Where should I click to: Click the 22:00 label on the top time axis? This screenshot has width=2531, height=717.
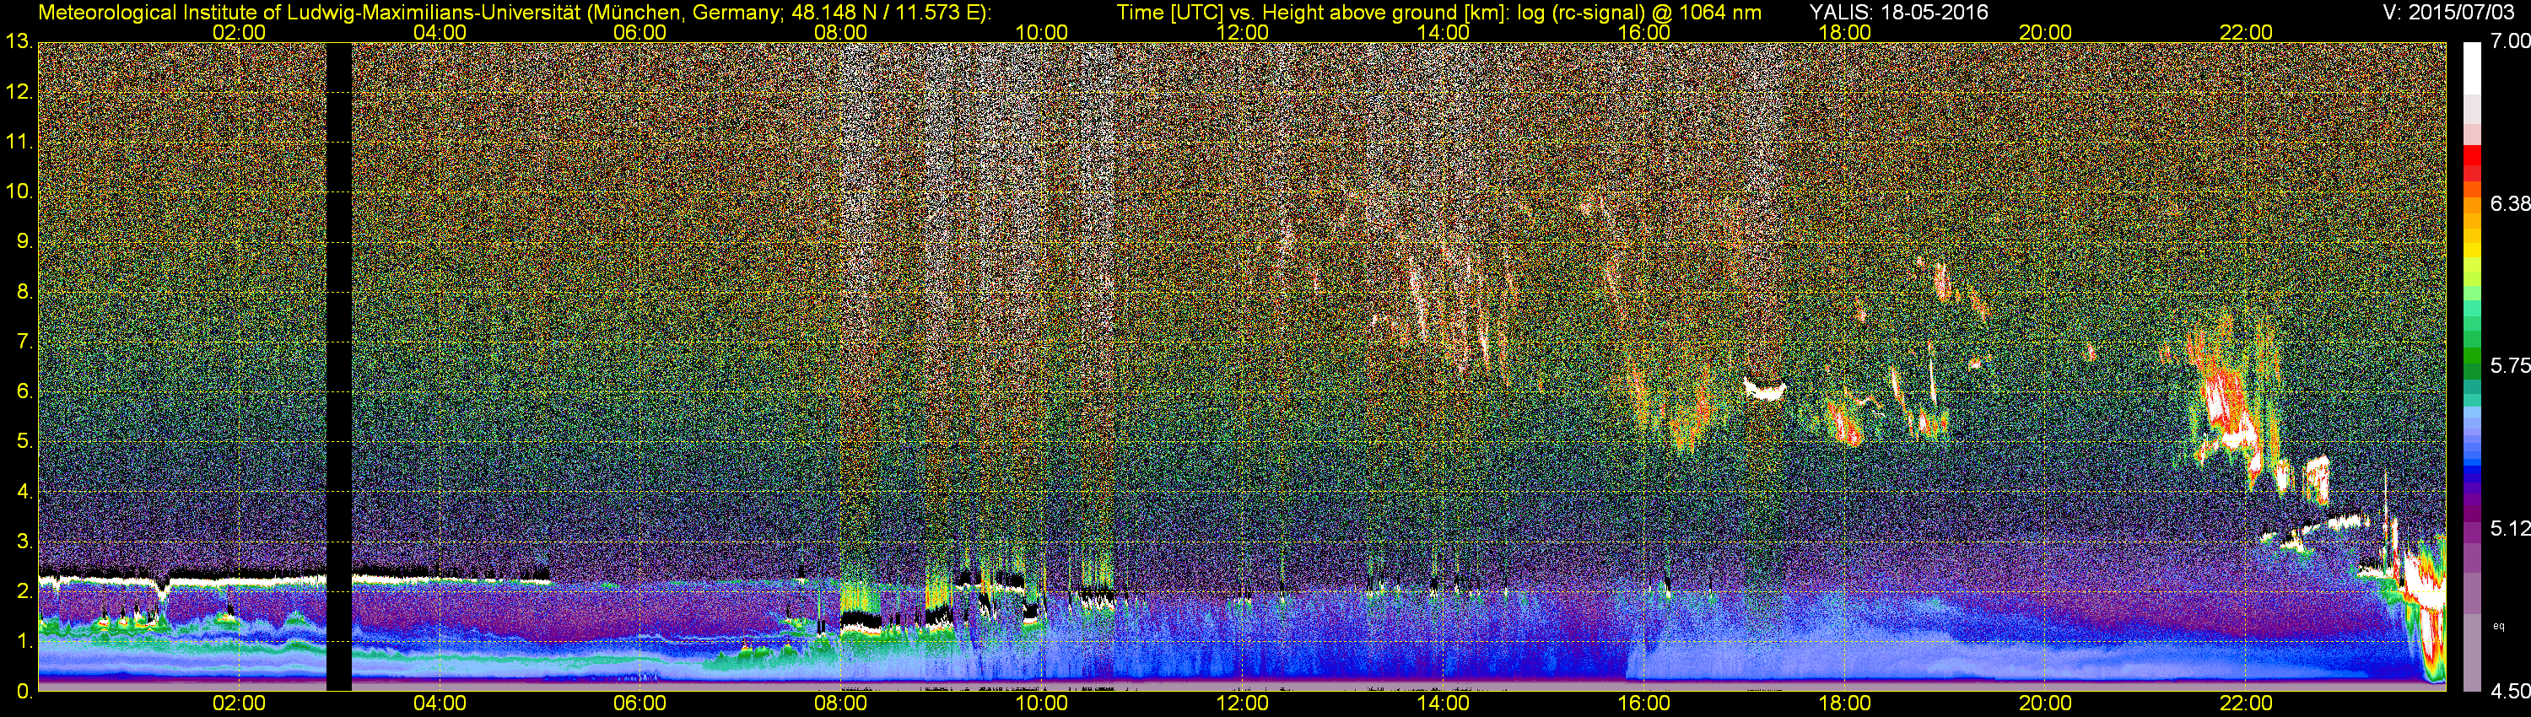(2246, 32)
